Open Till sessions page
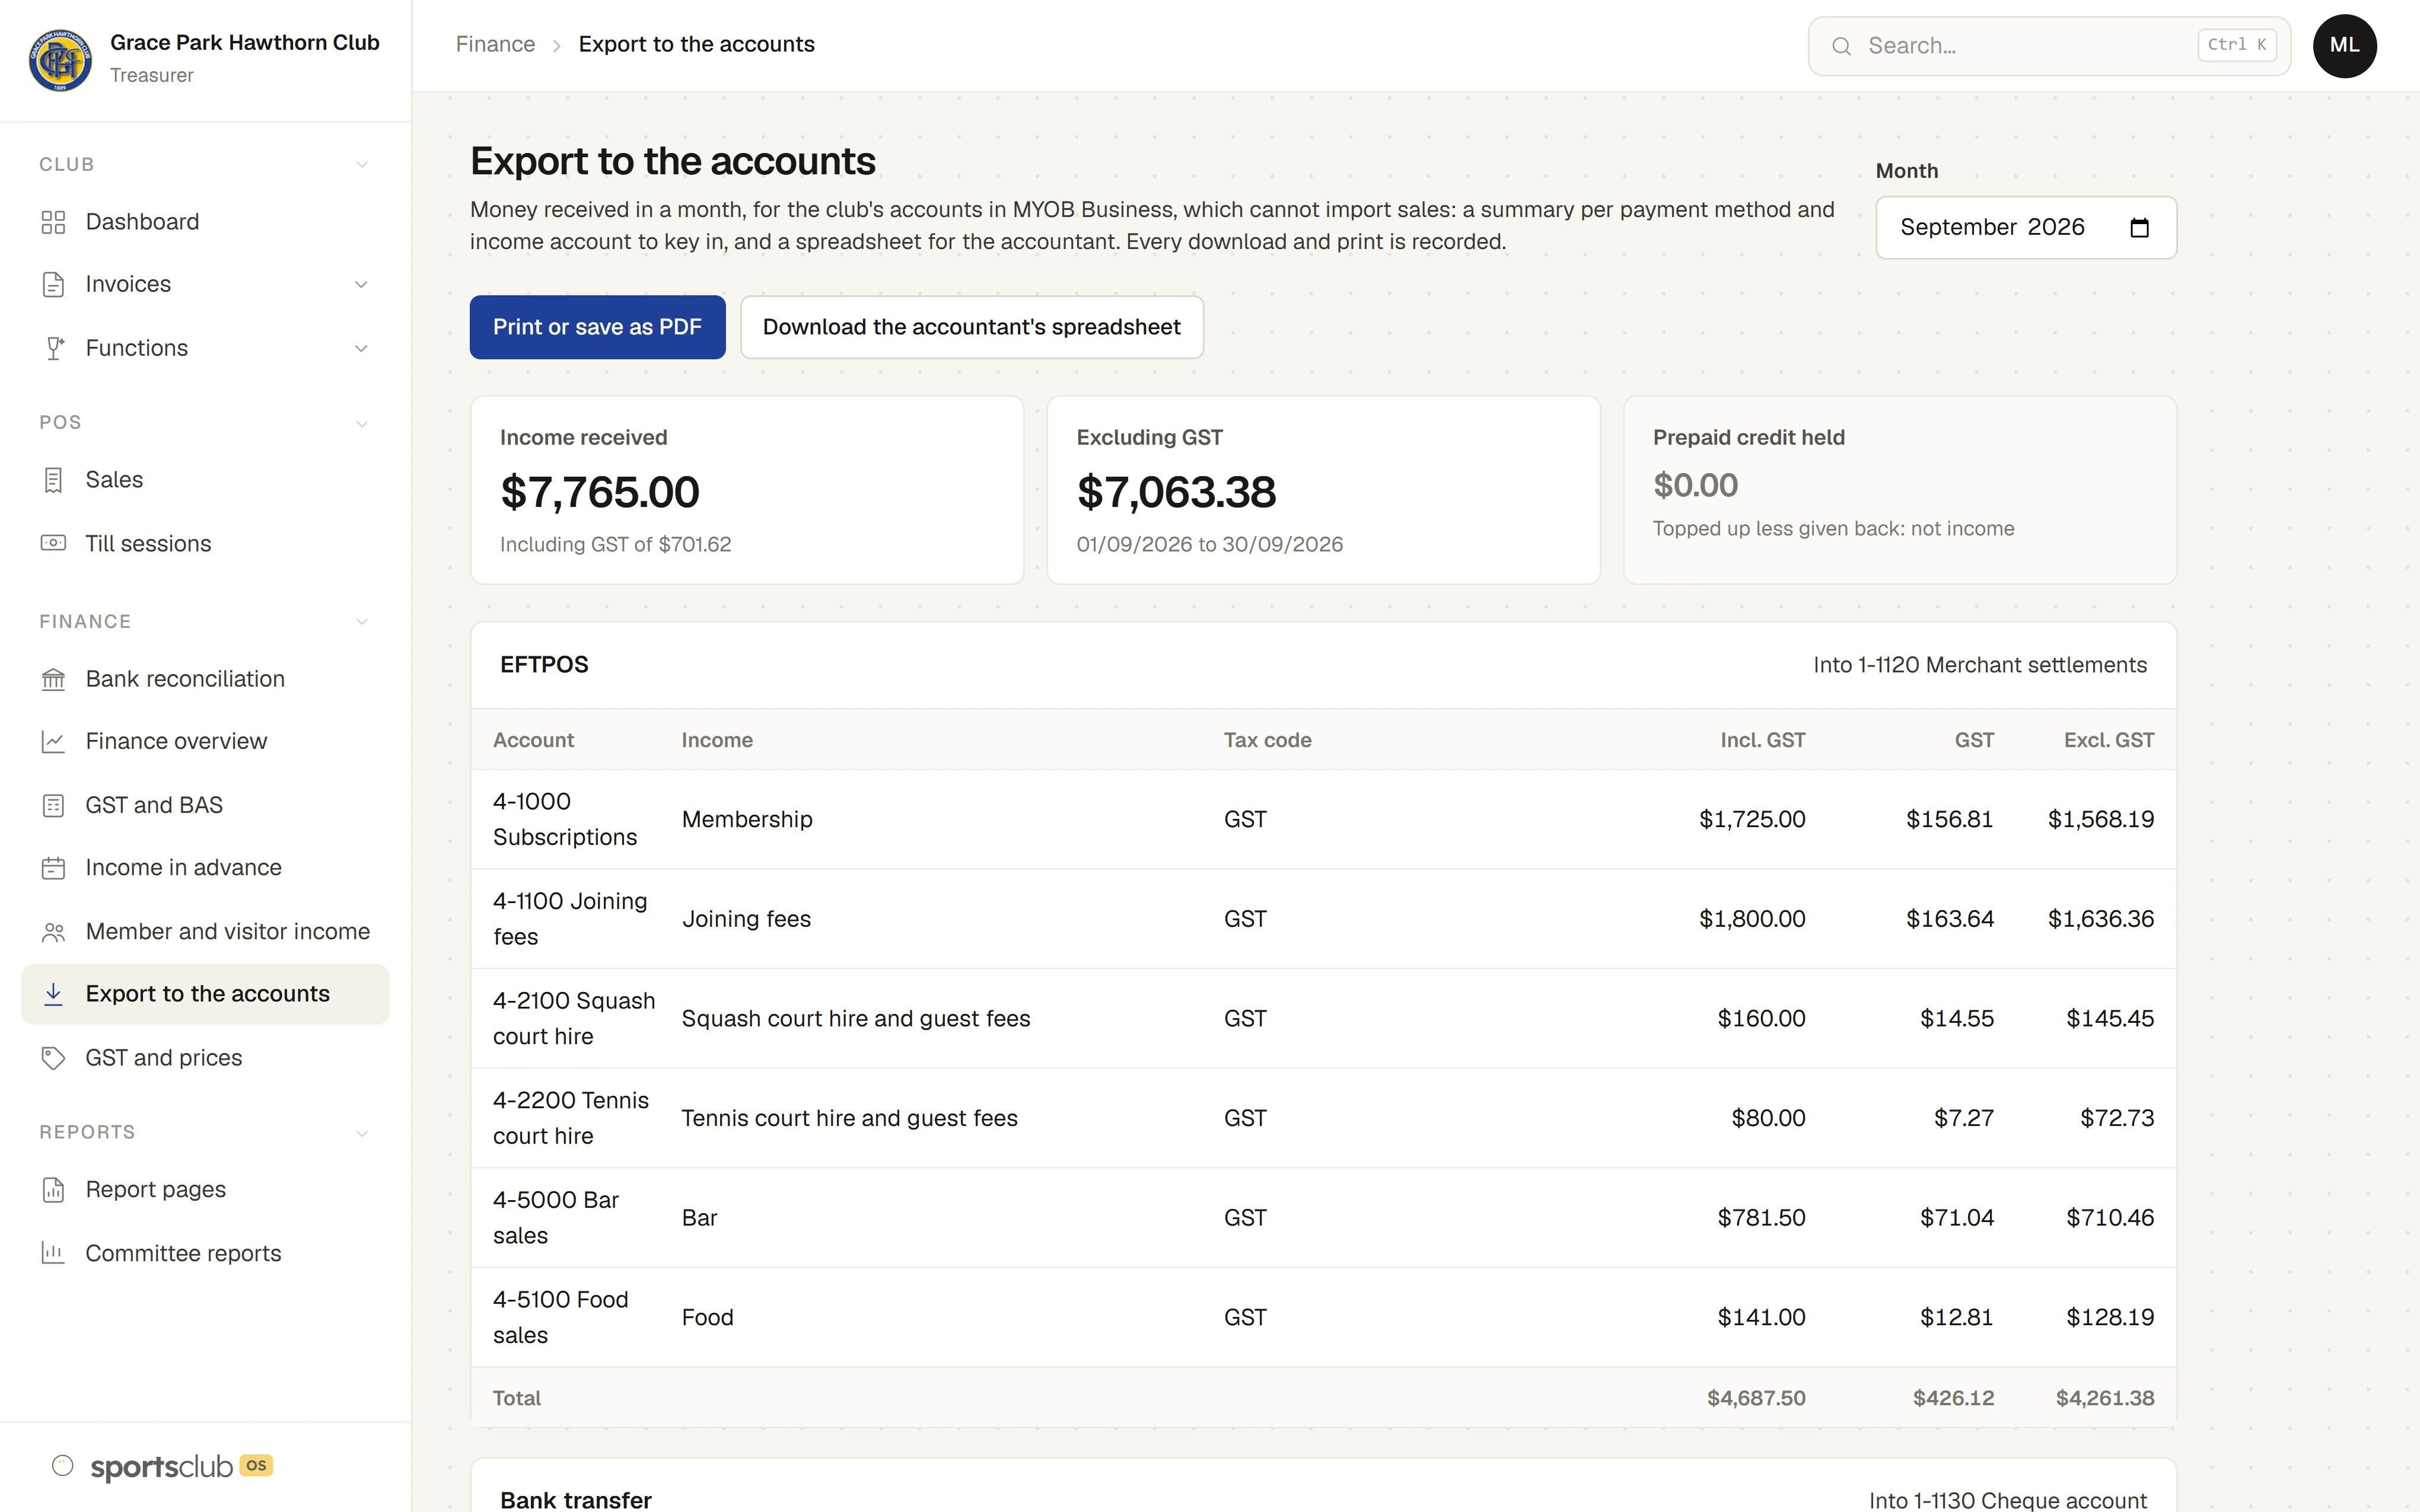This screenshot has width=2420, height=1512. click(x=205, y=543)
